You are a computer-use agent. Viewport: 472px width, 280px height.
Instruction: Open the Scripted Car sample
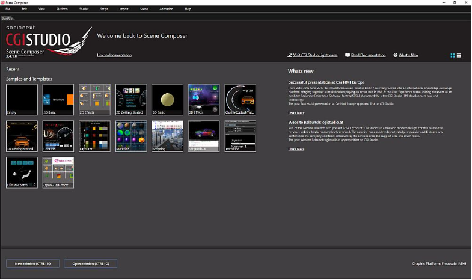[204, 136]
